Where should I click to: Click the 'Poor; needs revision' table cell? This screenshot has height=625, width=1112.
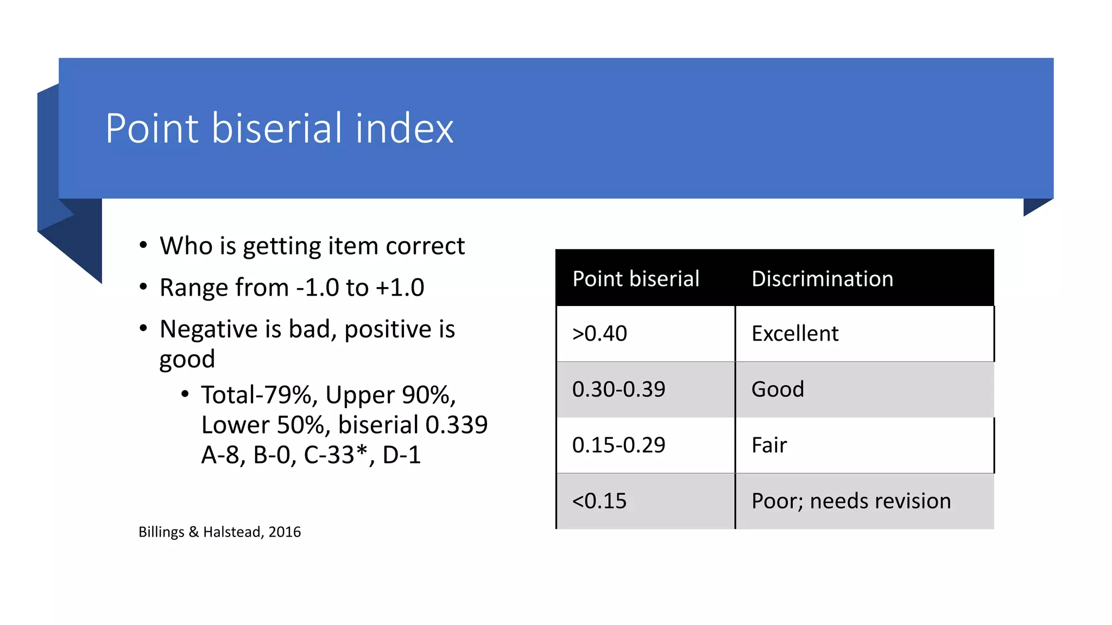pyautogui.click(x=865, y=501)
